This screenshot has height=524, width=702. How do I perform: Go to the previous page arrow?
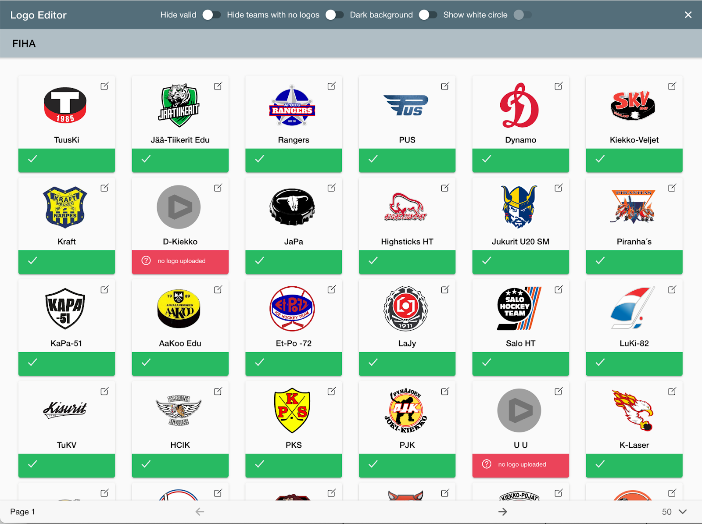click(200, 512)
